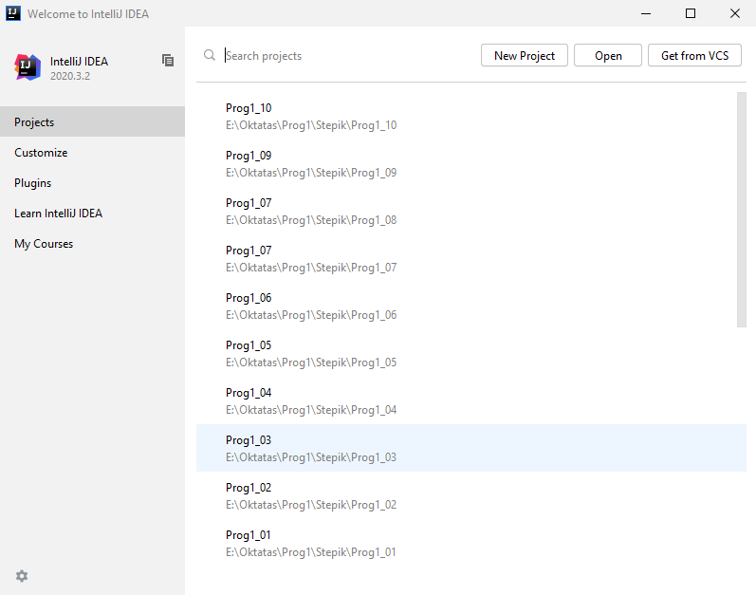756x595 pixels.
Task: Click the project list vertical scrollbar
Action: click(741, 210)
